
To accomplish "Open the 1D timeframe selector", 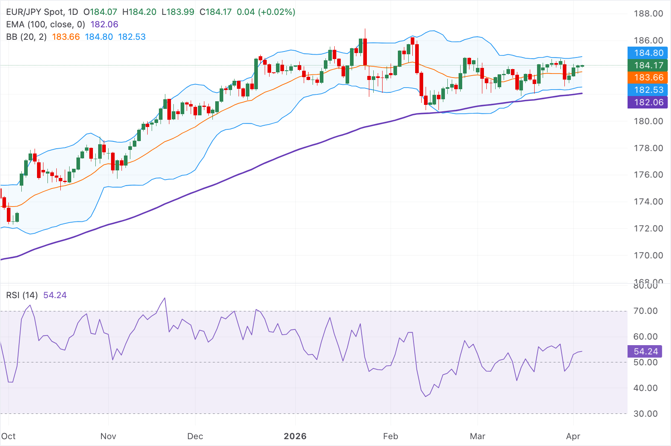I will click(x=74, y=12).
